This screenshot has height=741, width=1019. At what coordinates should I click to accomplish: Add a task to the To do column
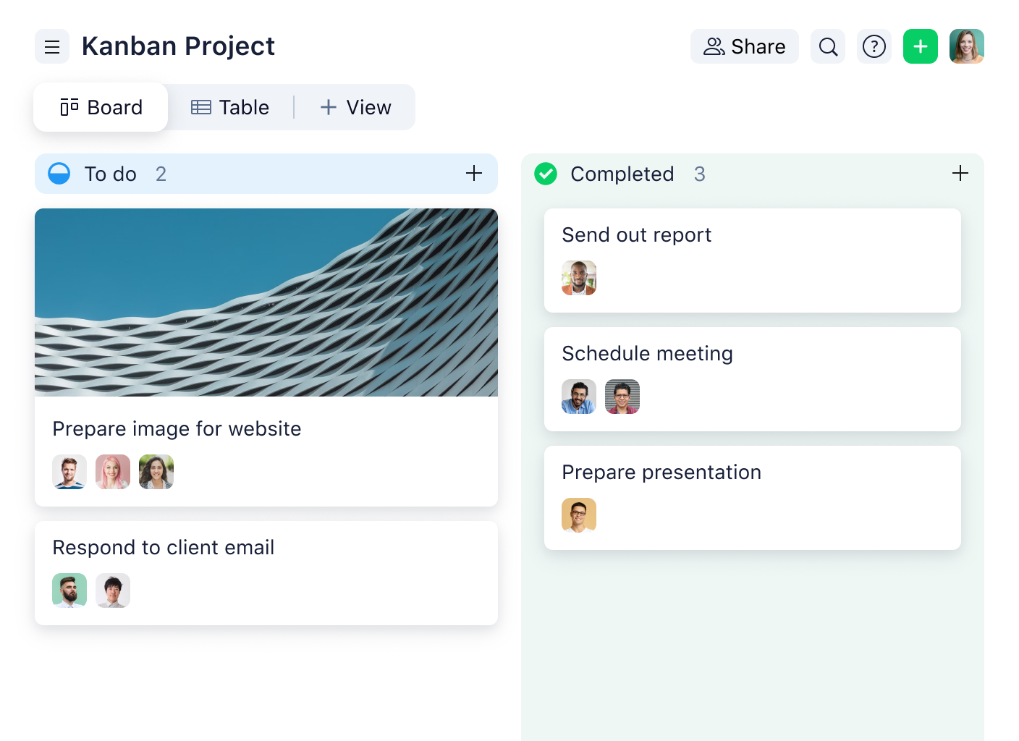[x=475, y=174]
